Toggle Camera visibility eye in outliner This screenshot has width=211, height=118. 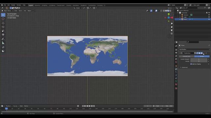tap(209, 15)
